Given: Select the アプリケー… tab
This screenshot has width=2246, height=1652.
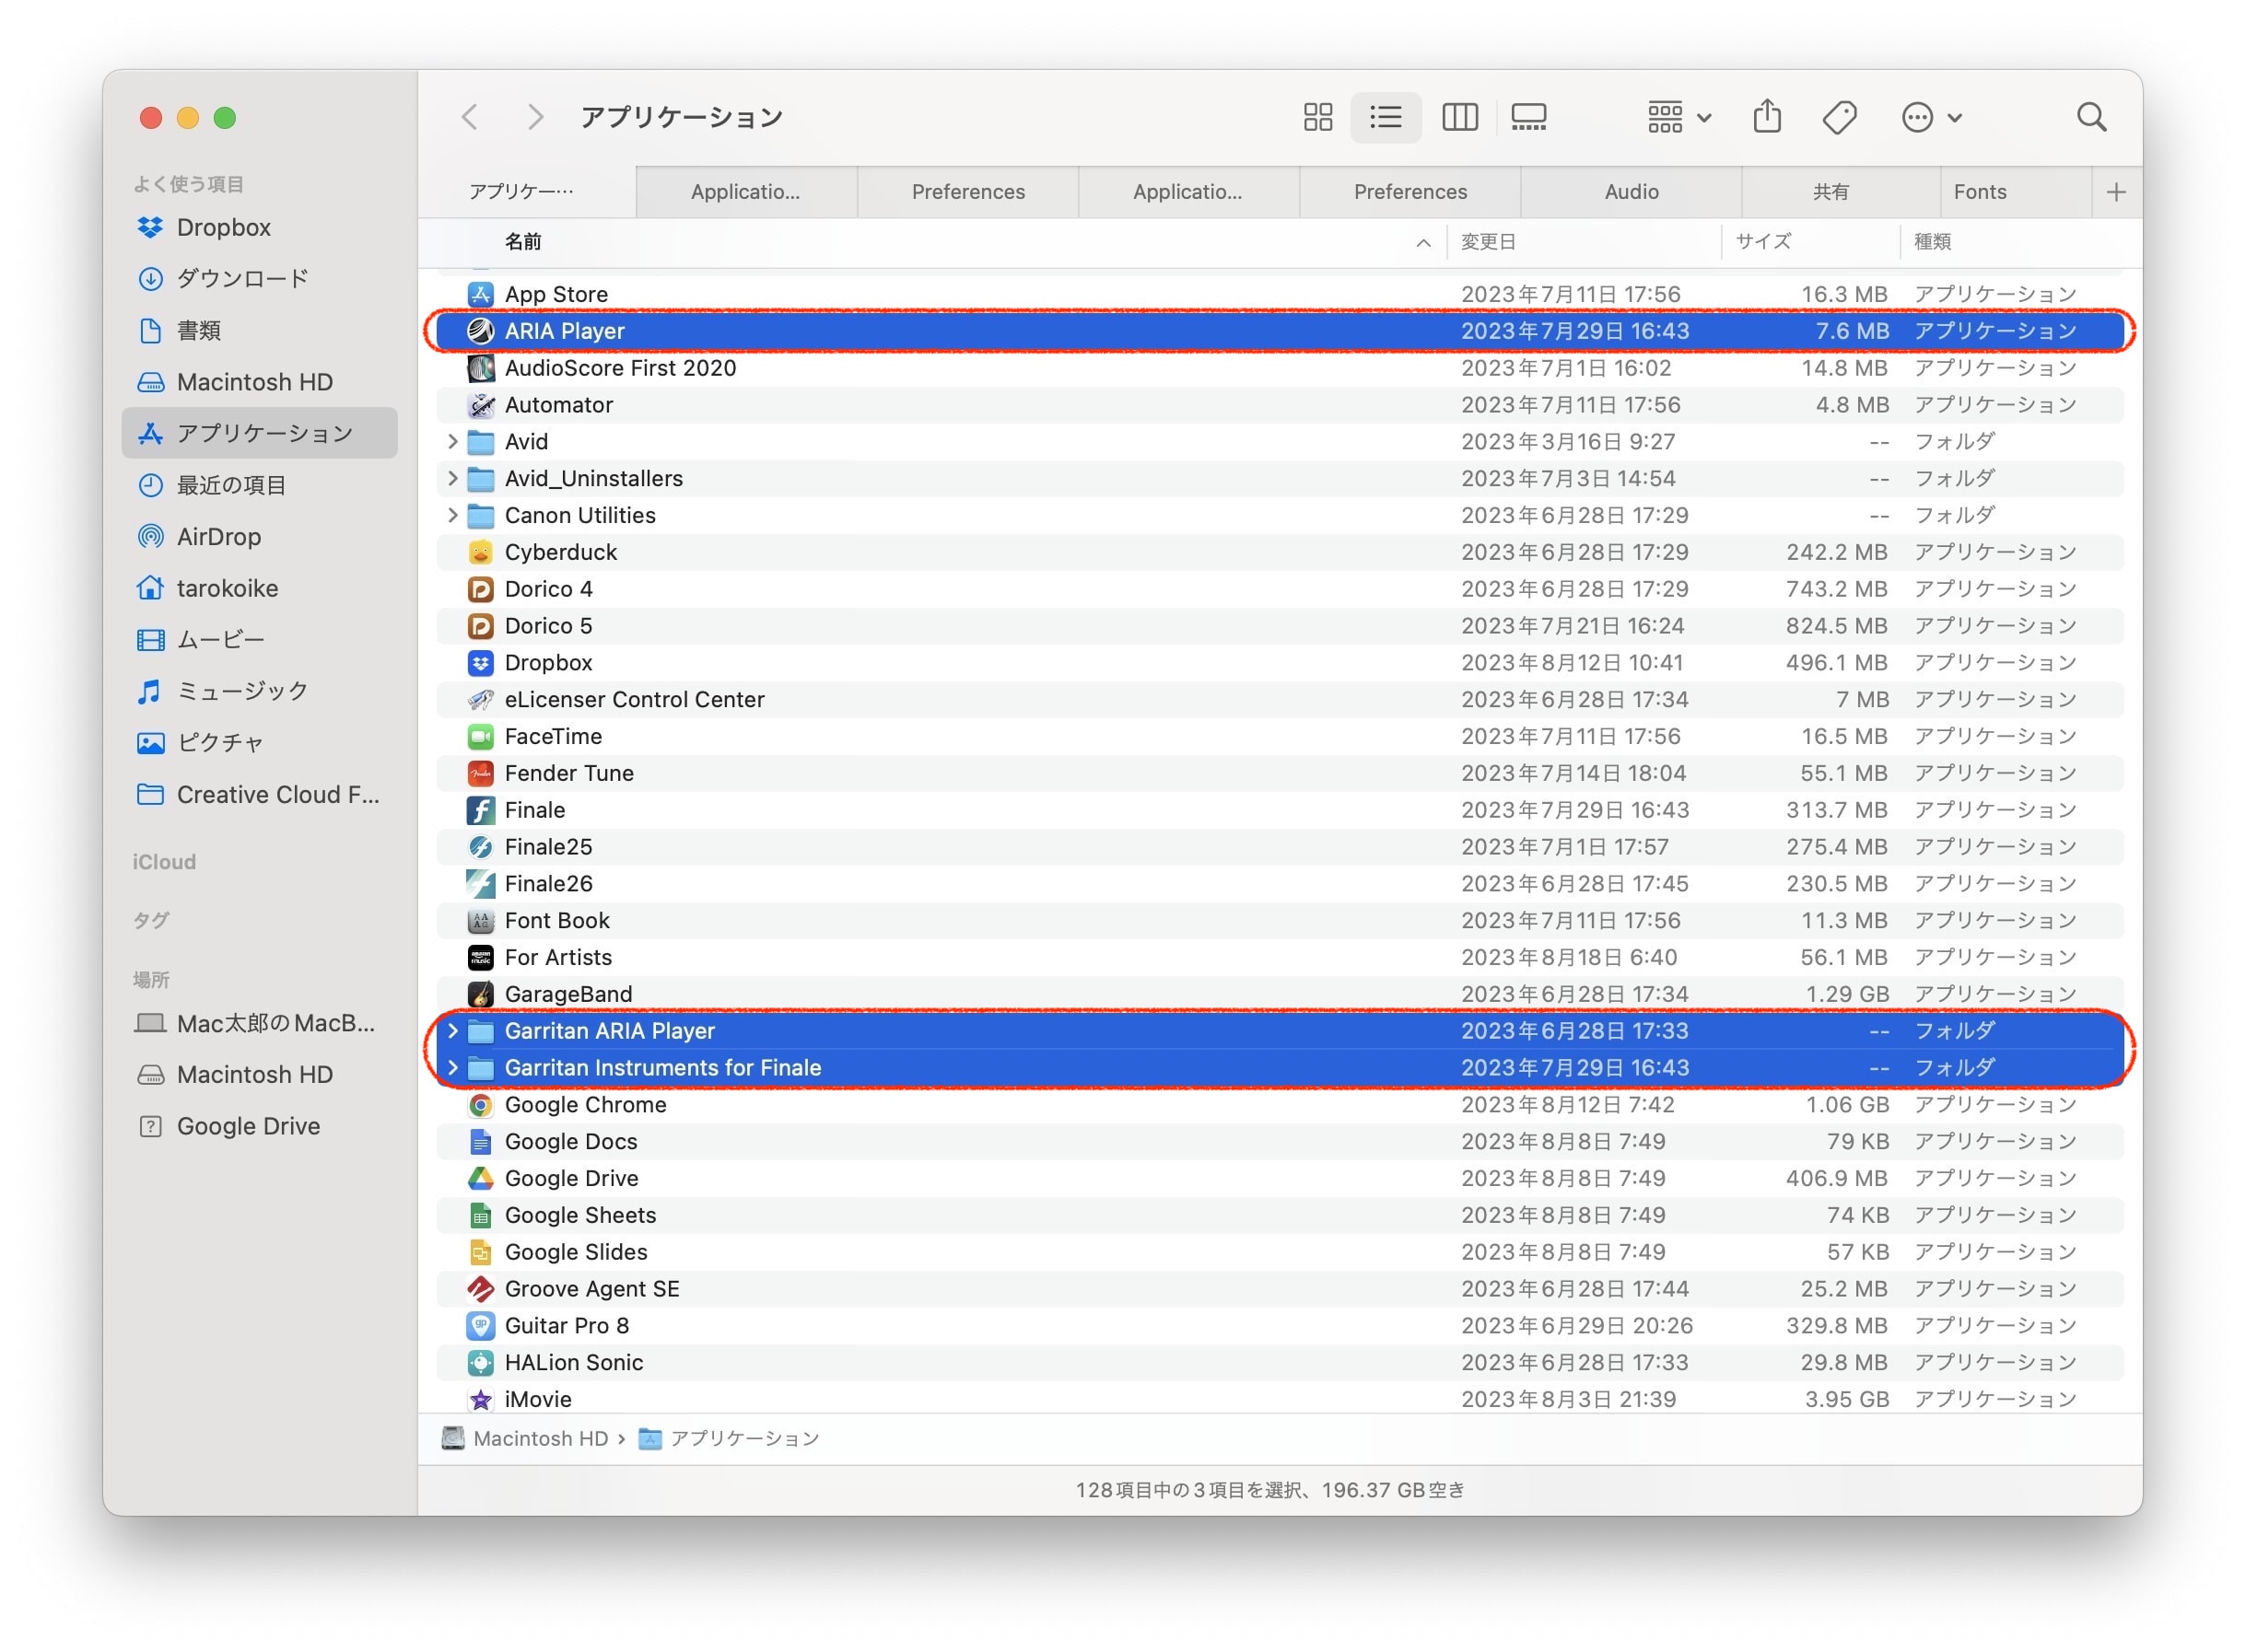Looking at the screenshot, I should 526,192.
